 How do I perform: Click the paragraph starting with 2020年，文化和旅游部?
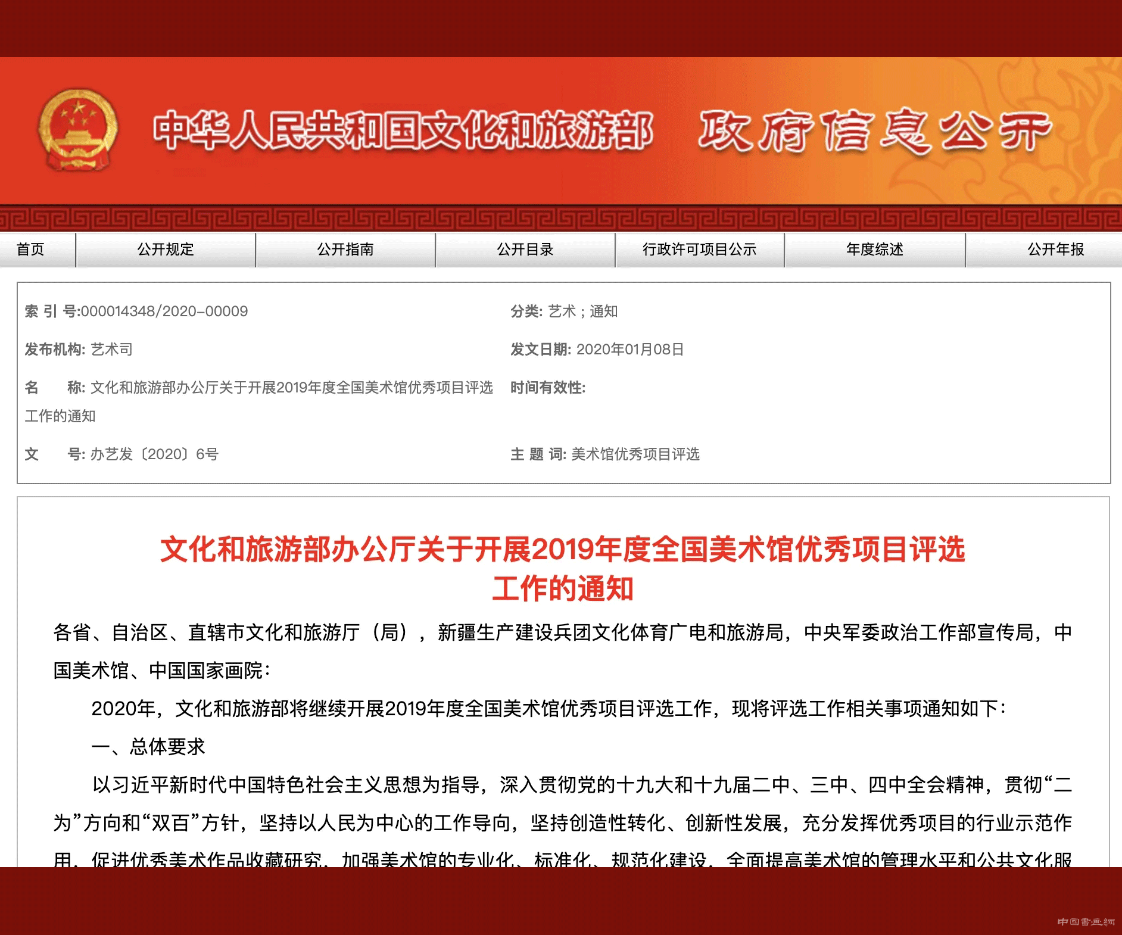point(548,709)
